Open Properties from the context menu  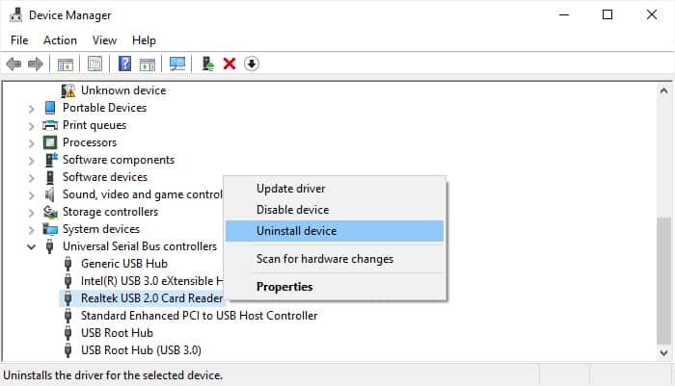pyautogui.click(x=335, y=287)
